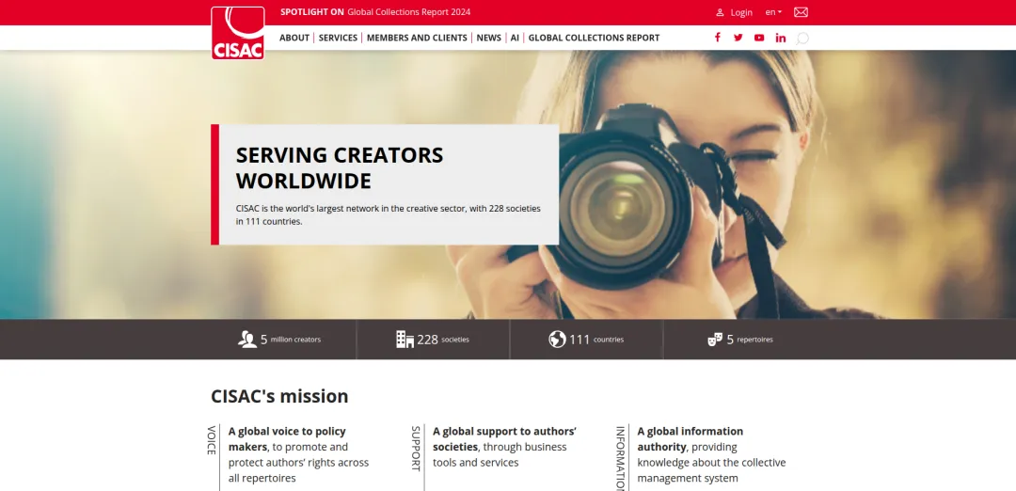Click the Serving Creators Worldwide banner

(x=386, y=184)
